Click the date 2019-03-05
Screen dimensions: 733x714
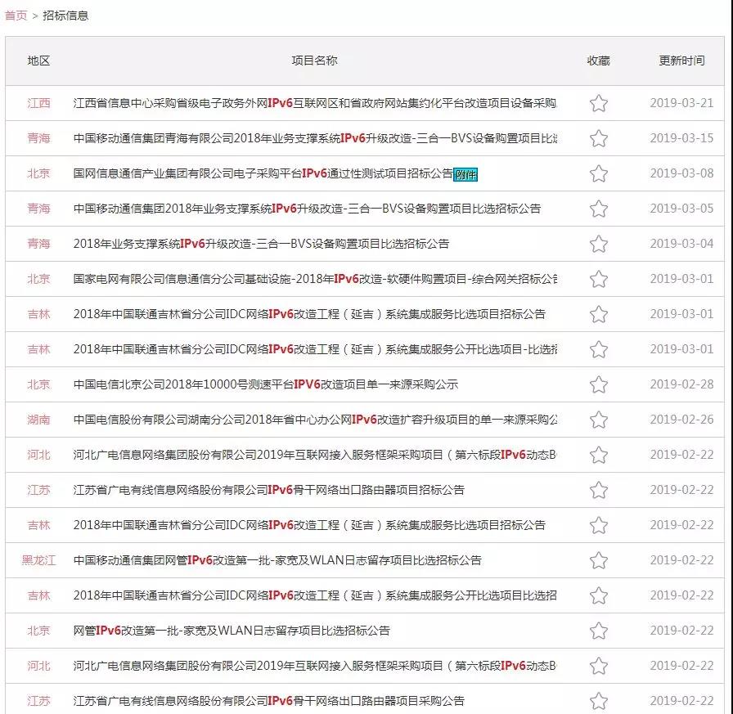681,209
